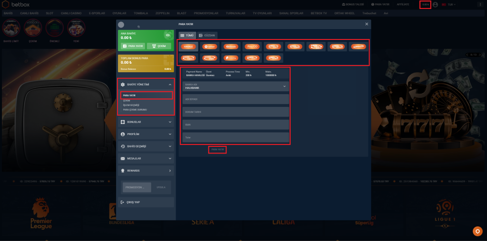The width and height of the screenshot is (487, 241).
Task: Focus the DOĞUM TARİHİ input field
Action: click(x=236, y=112)
